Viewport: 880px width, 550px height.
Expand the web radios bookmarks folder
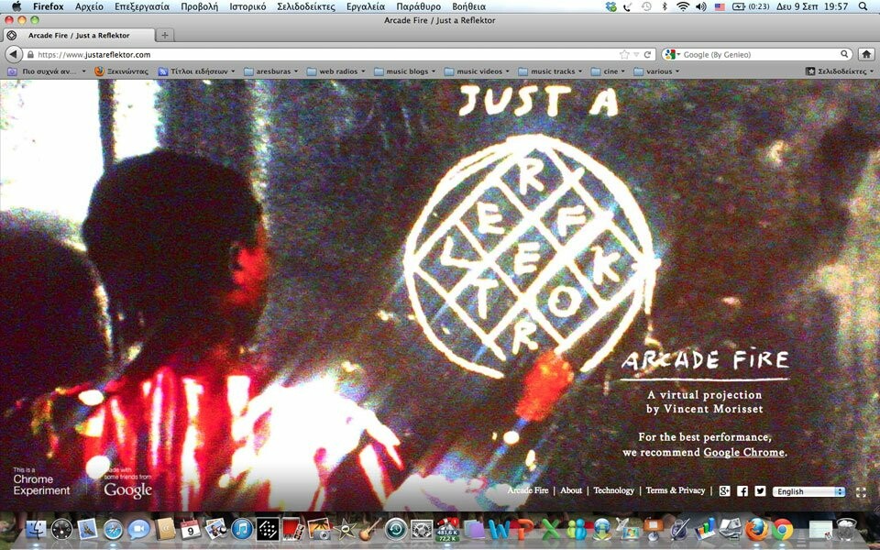(335, 71)
